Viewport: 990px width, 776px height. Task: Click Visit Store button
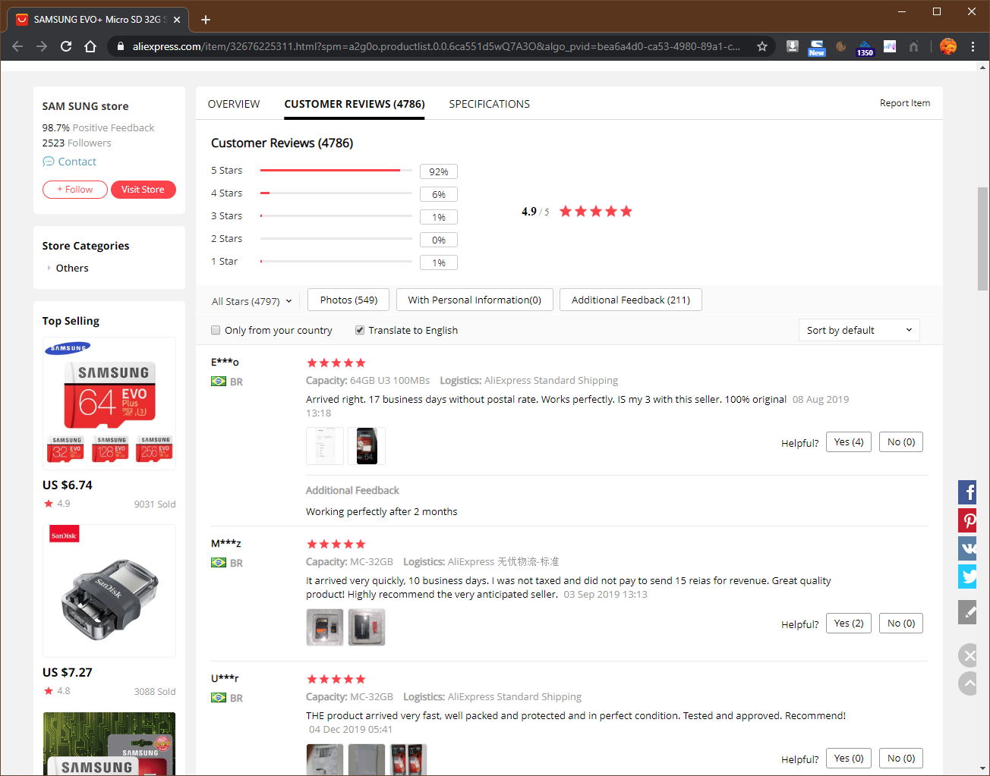[x=143, y=190]
